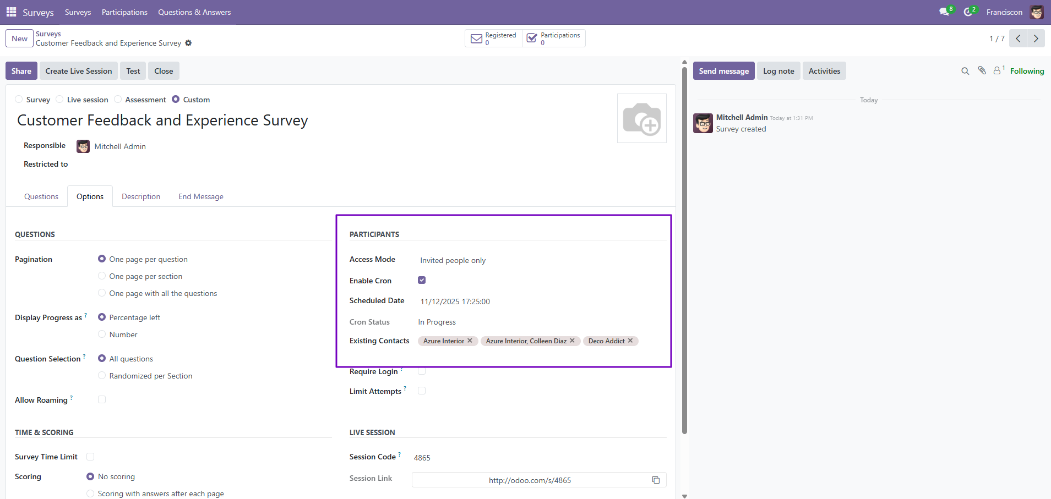Click the Log note button

pyautogui.click(x=778, y=71)
